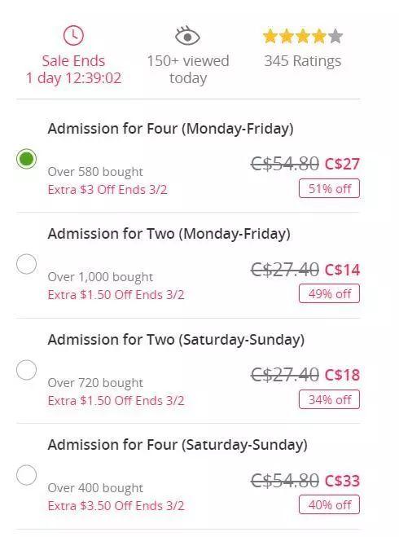Select Admission for Four Saturday-Sunday radio button

coord(26,475)
